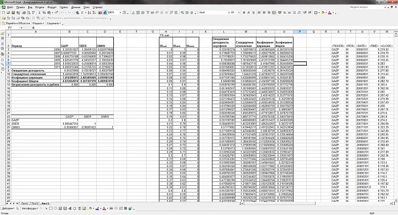Click the Cut scissors icon
Viewport: 398px width, 215px height.
point(40,13)
